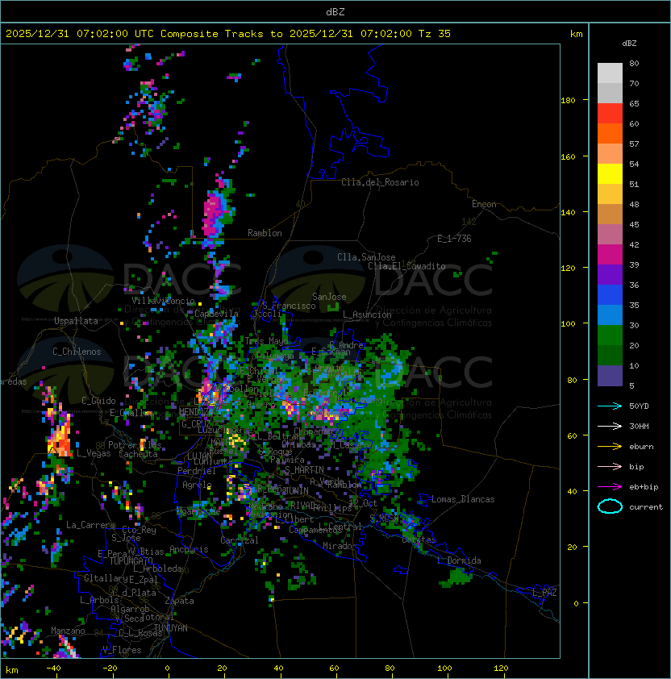
Task: Click the 'S_MARTIN' map label
Action: click(304, 470)
